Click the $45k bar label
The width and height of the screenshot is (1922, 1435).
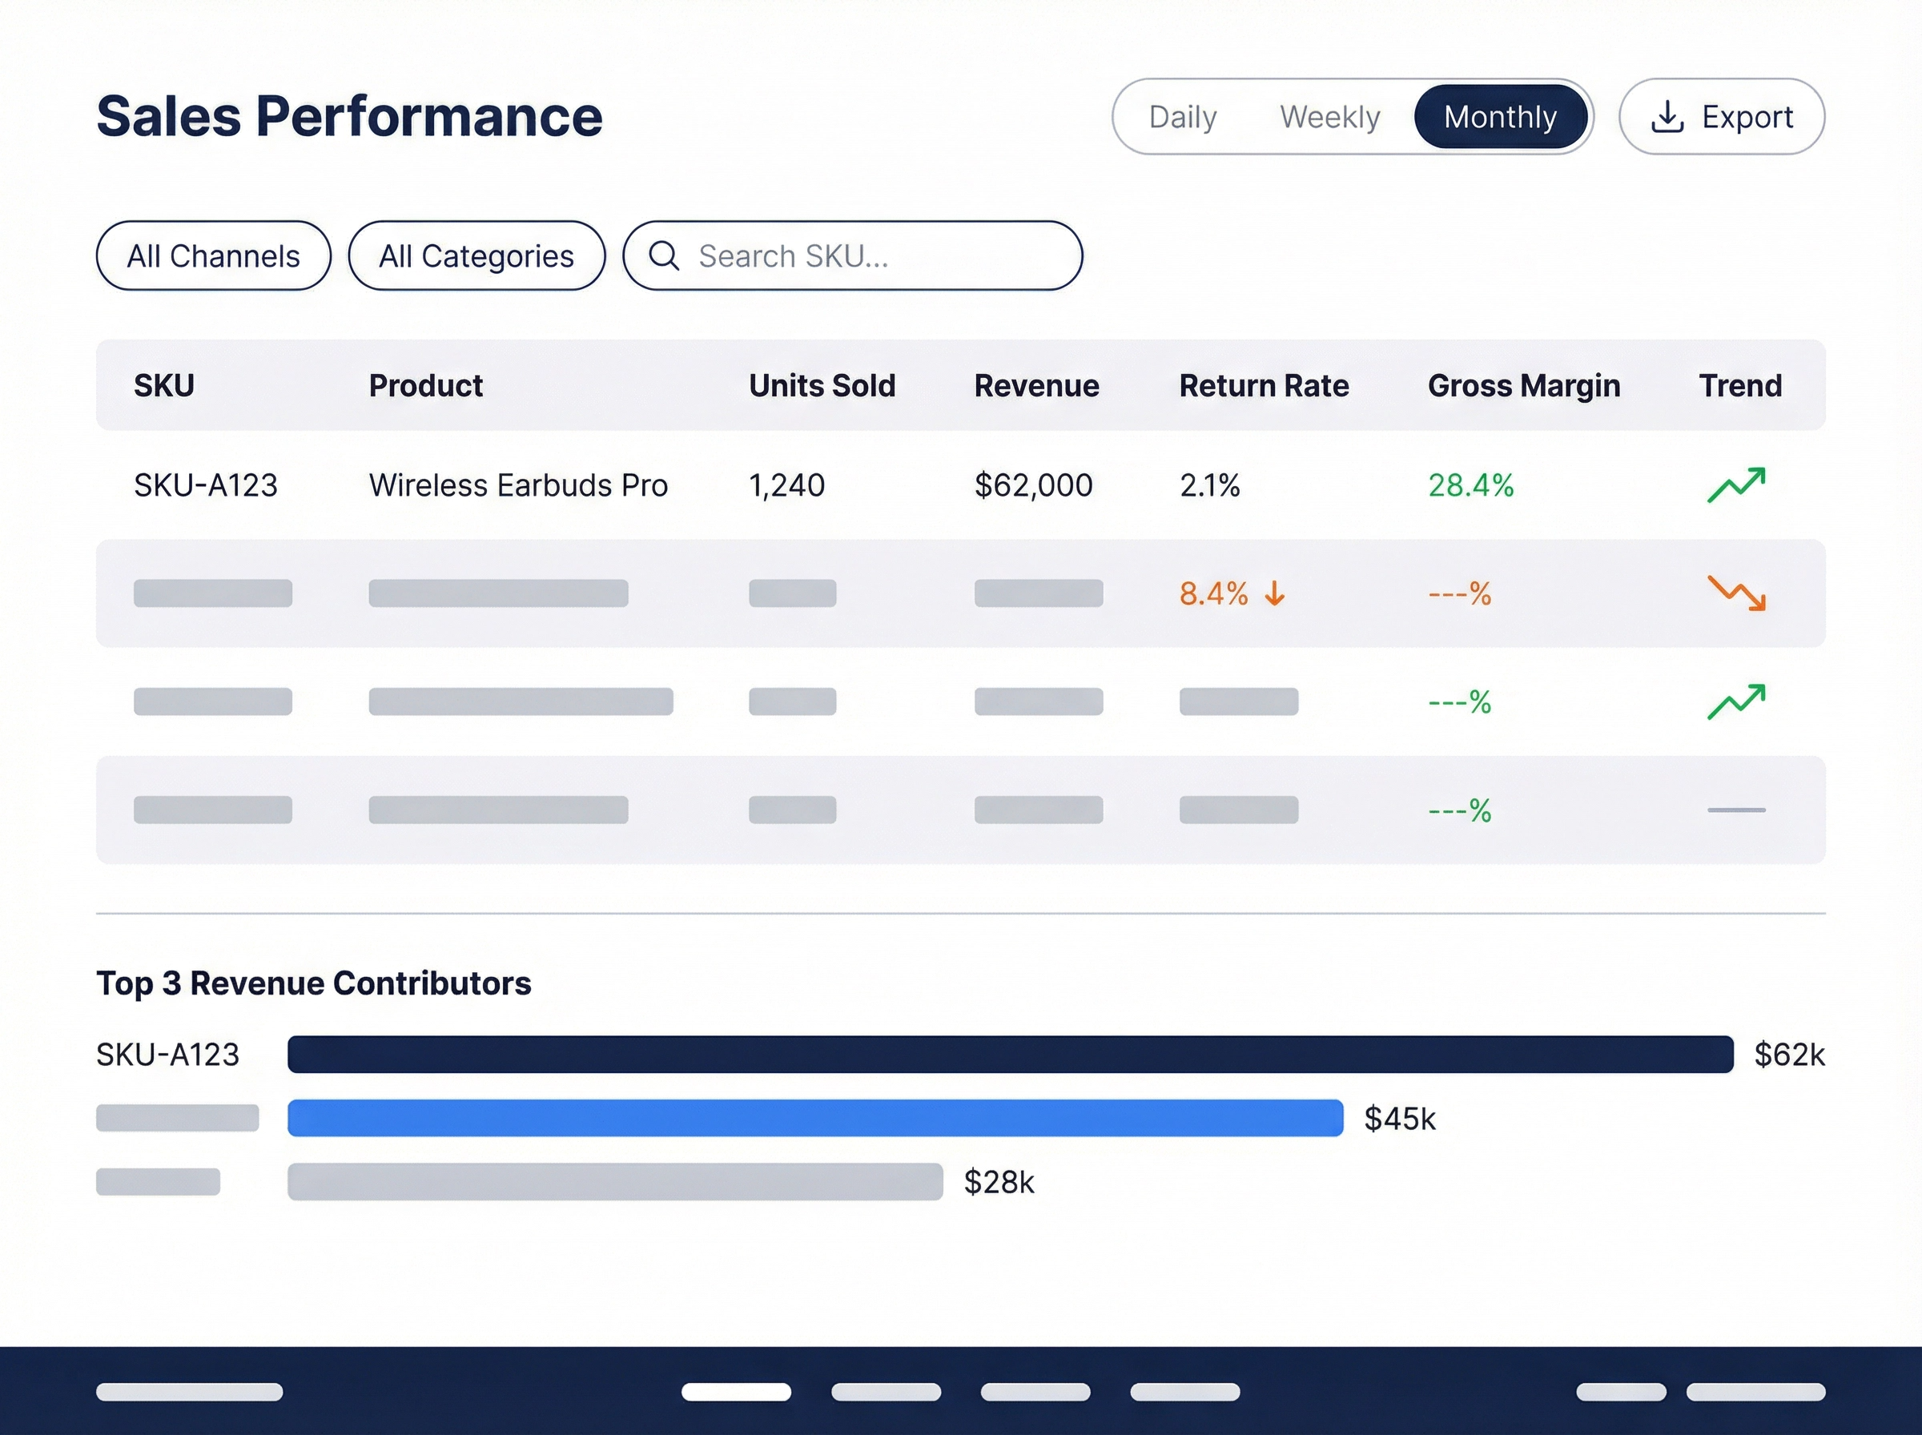pos(1399,1118)
